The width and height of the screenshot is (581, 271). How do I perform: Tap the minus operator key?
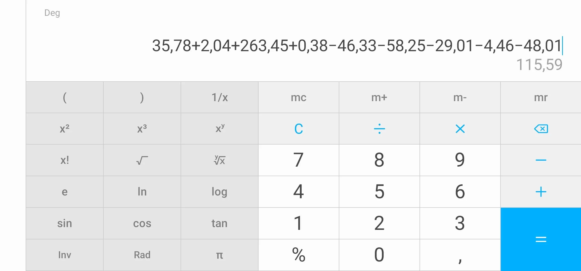pos(541,160)
